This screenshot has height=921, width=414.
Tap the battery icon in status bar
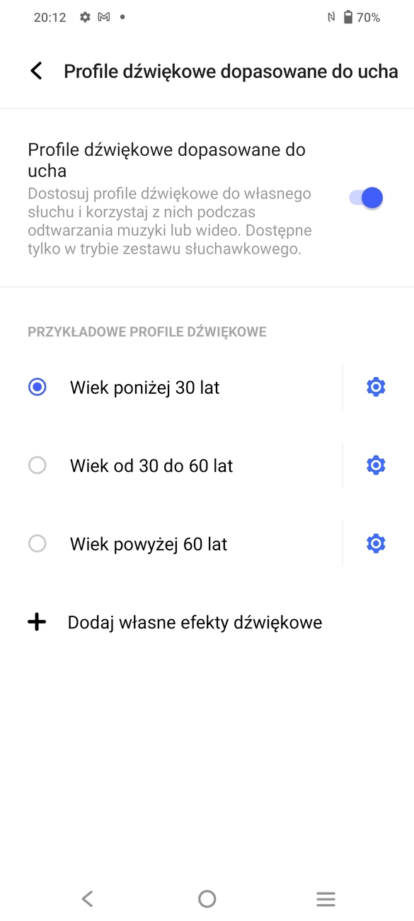pos(347,17)
